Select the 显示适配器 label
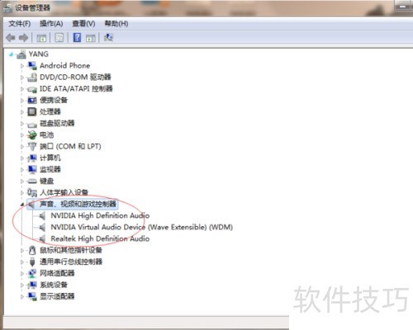This screenshot has width=413, height=330. (57, 296)
